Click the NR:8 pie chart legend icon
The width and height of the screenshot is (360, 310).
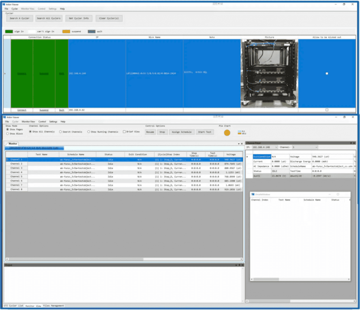[x=239, y=134]
